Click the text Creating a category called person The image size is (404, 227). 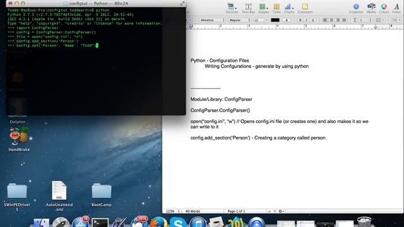click(290, 138)
